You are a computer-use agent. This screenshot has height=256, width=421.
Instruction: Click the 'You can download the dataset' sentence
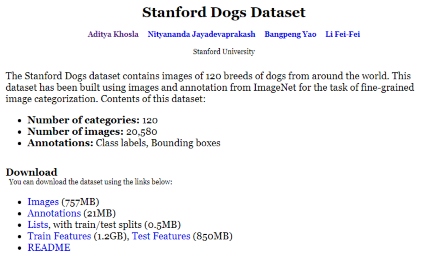tap(91, 182)
